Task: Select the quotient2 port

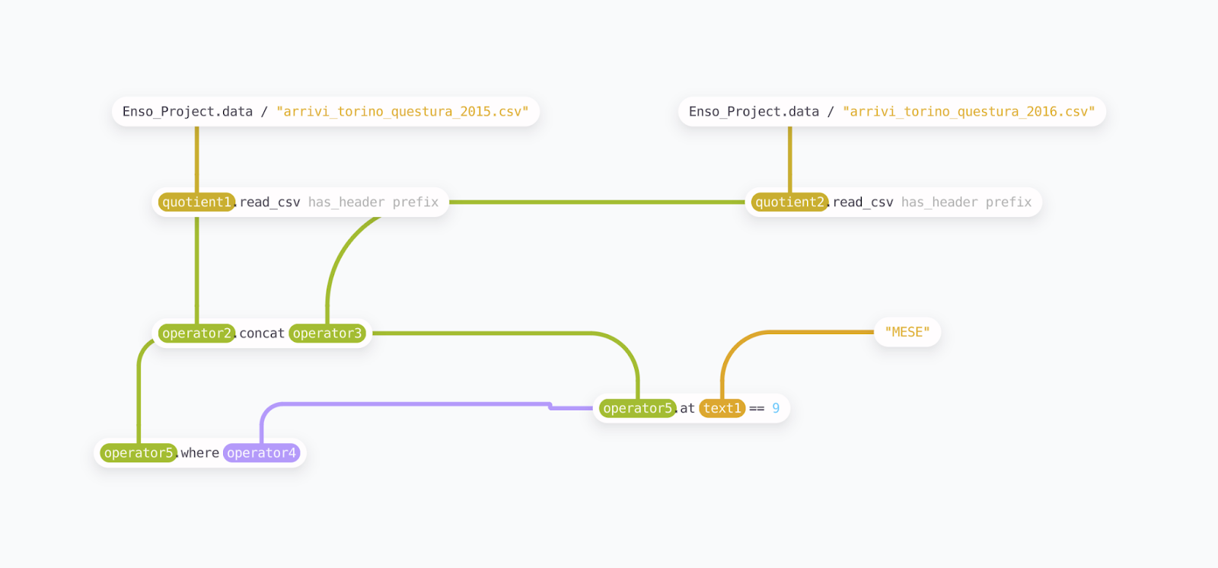Action: coord(790,203)
